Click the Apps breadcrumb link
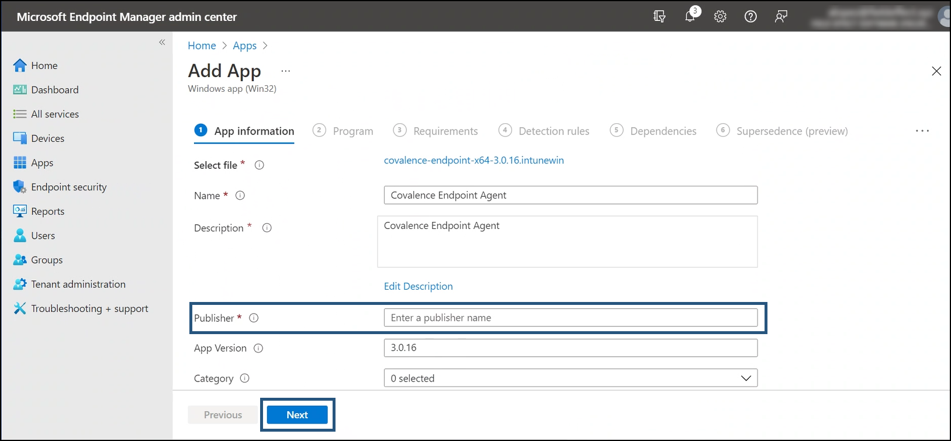951x441 pixels. pos(244,46)
